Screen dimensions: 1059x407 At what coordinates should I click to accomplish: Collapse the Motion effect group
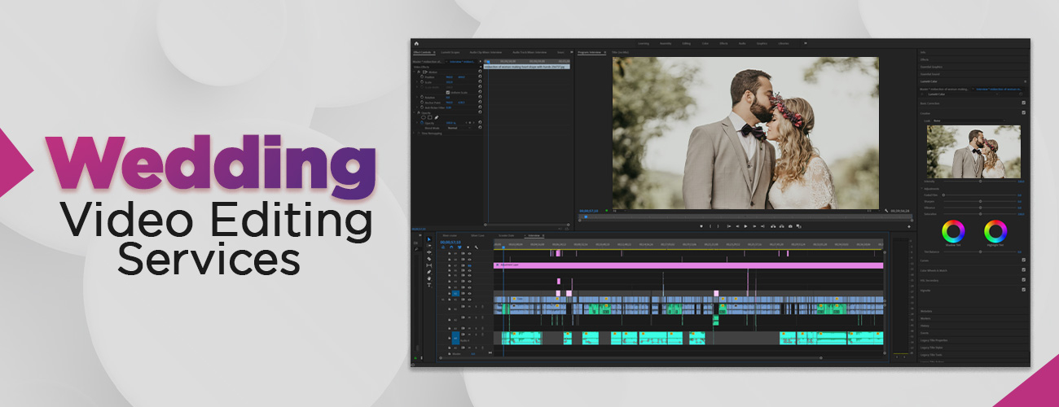coord(414,72)
